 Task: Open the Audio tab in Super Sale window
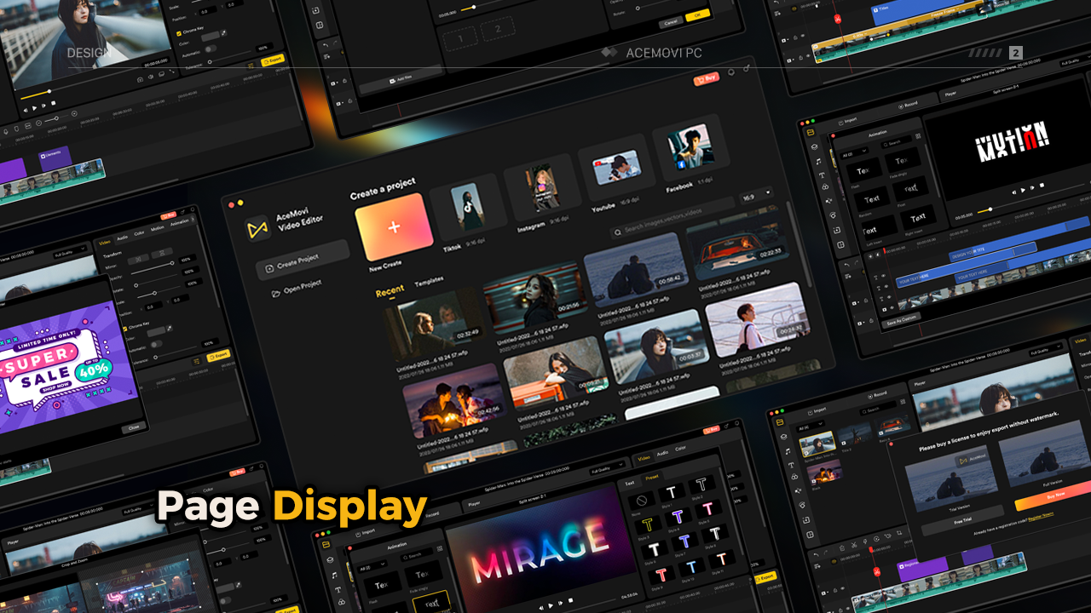[123, 238]
